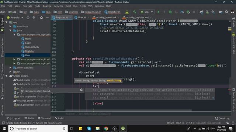Switch to the User.kt editor tab
The image size is (236, 132).
[82, 17]
